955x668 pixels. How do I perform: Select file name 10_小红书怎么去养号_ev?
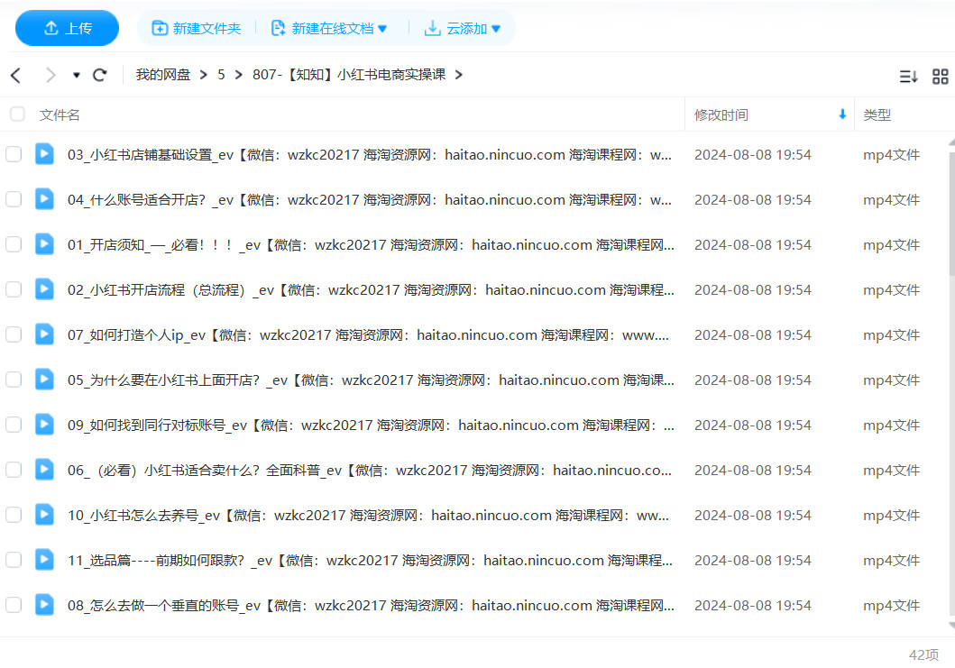368,515
